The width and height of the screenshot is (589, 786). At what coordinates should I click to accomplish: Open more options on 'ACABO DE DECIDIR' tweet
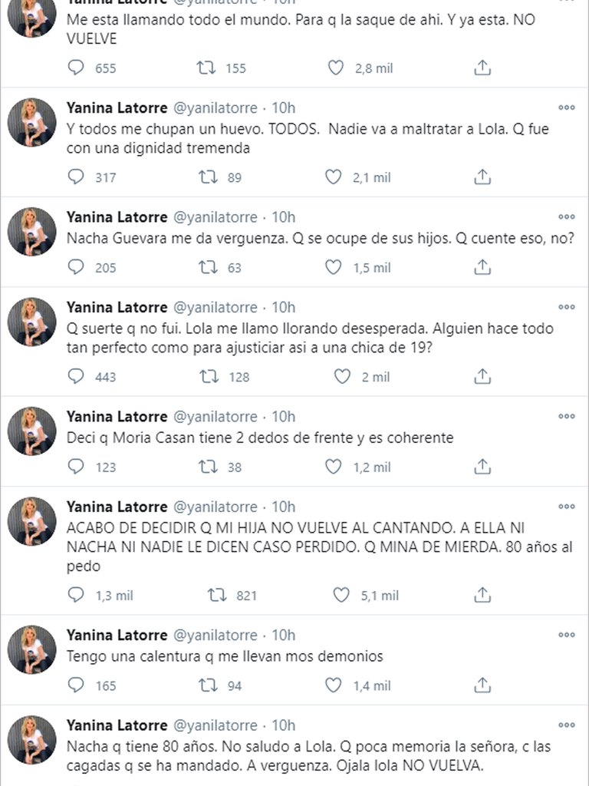click(566, 507)
